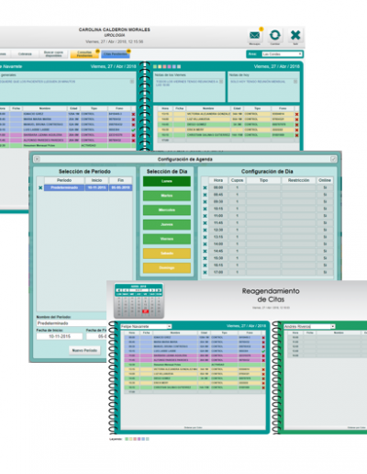367x474 pixels.
Task: Select Sabado in Selección de Día
Action: 167,254
